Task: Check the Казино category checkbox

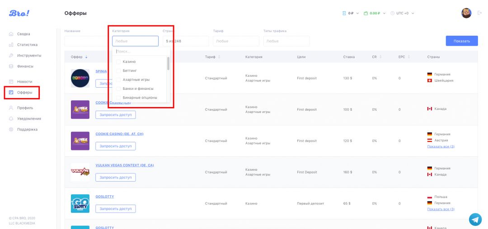Action: click(x=118, y=62)
